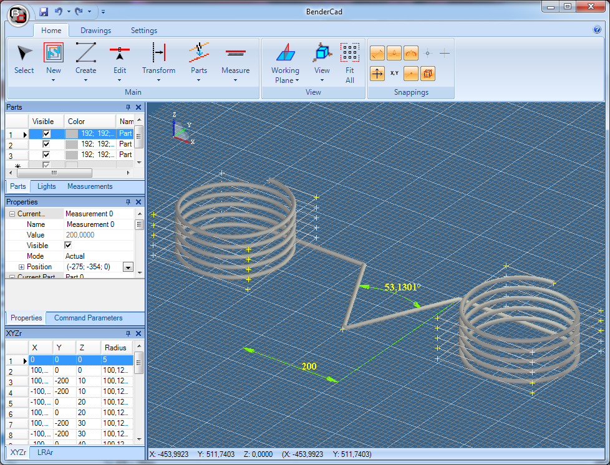Pin the Parts panel
Screen dimensions: 610x465
click(x=128, y=107)
